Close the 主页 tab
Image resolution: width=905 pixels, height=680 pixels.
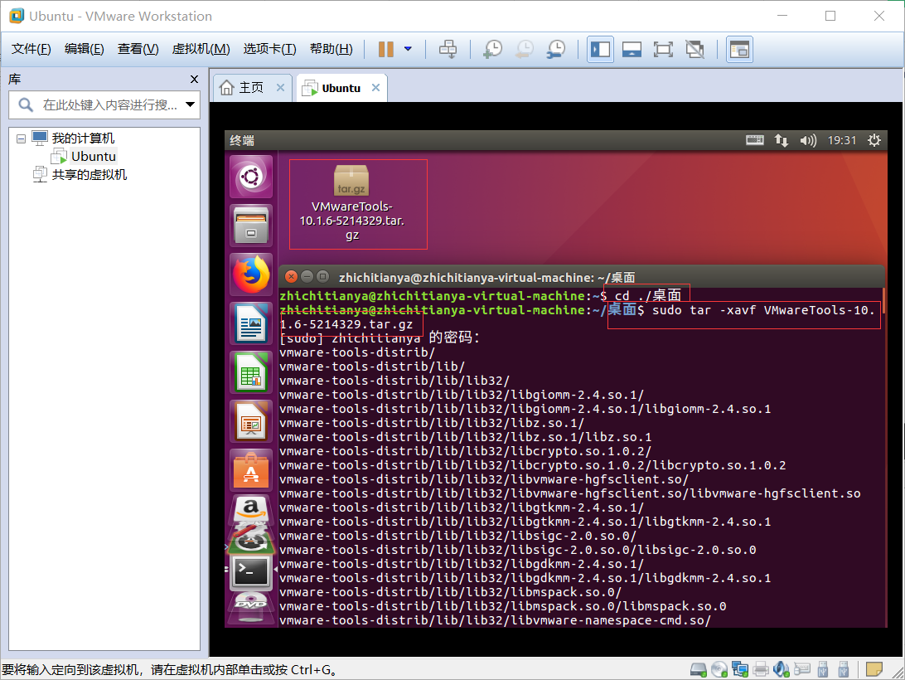coord(280,87)
